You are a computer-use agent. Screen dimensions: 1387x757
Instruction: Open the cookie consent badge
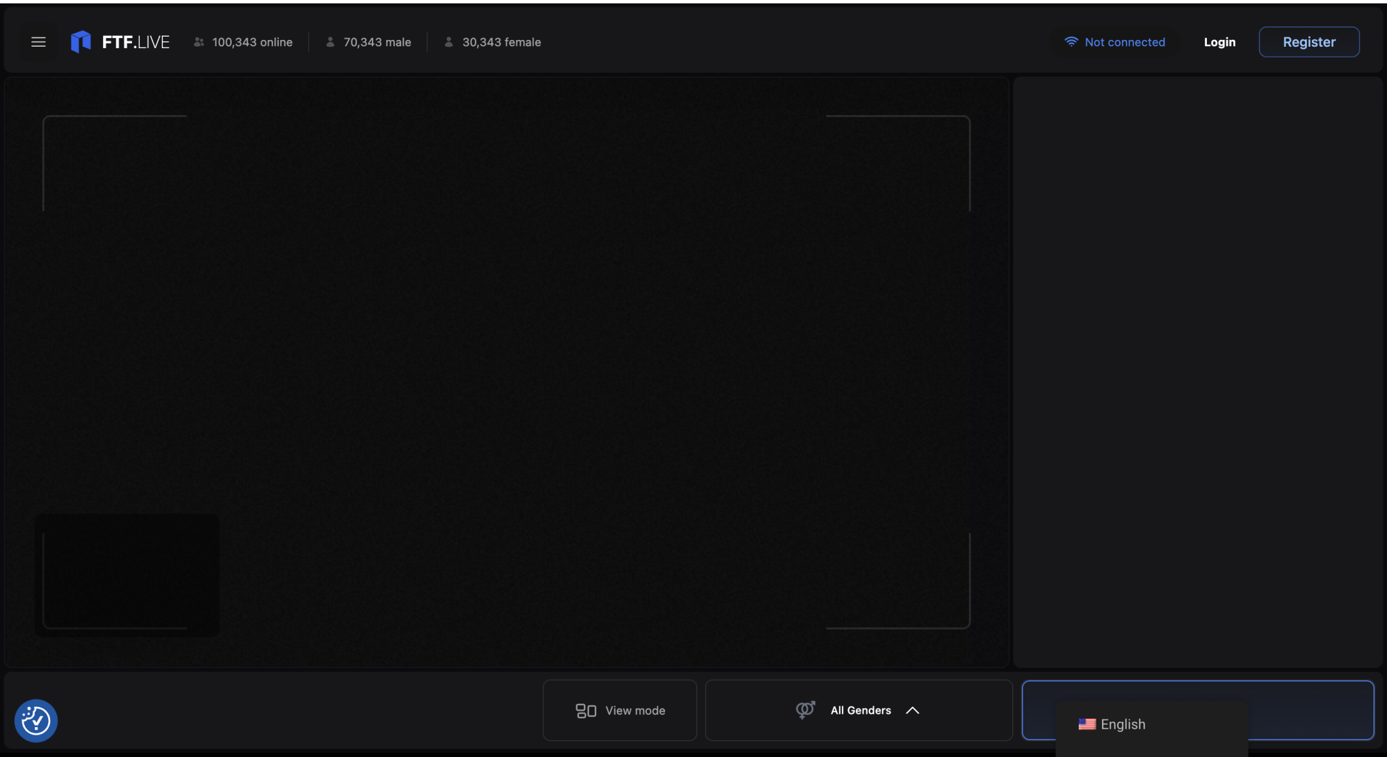pyautogui.click(x=36, y=720)
